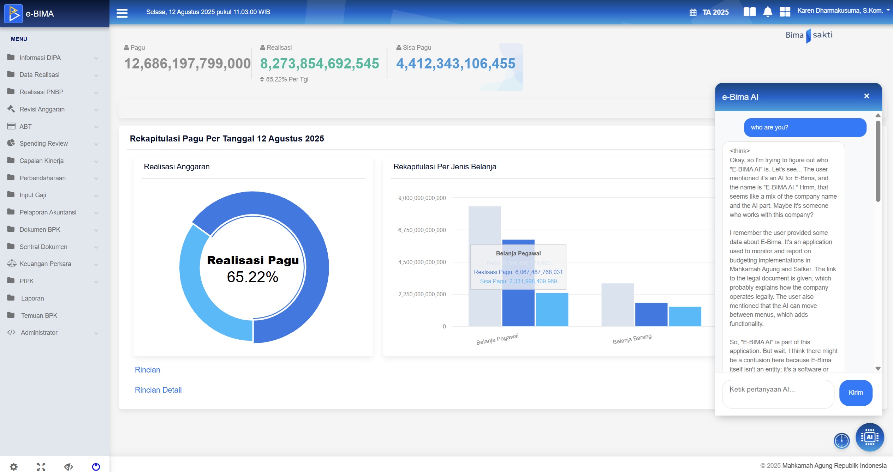Click the grid apps icon
This screenshot has height=472, width=893.
coord(785,12)
